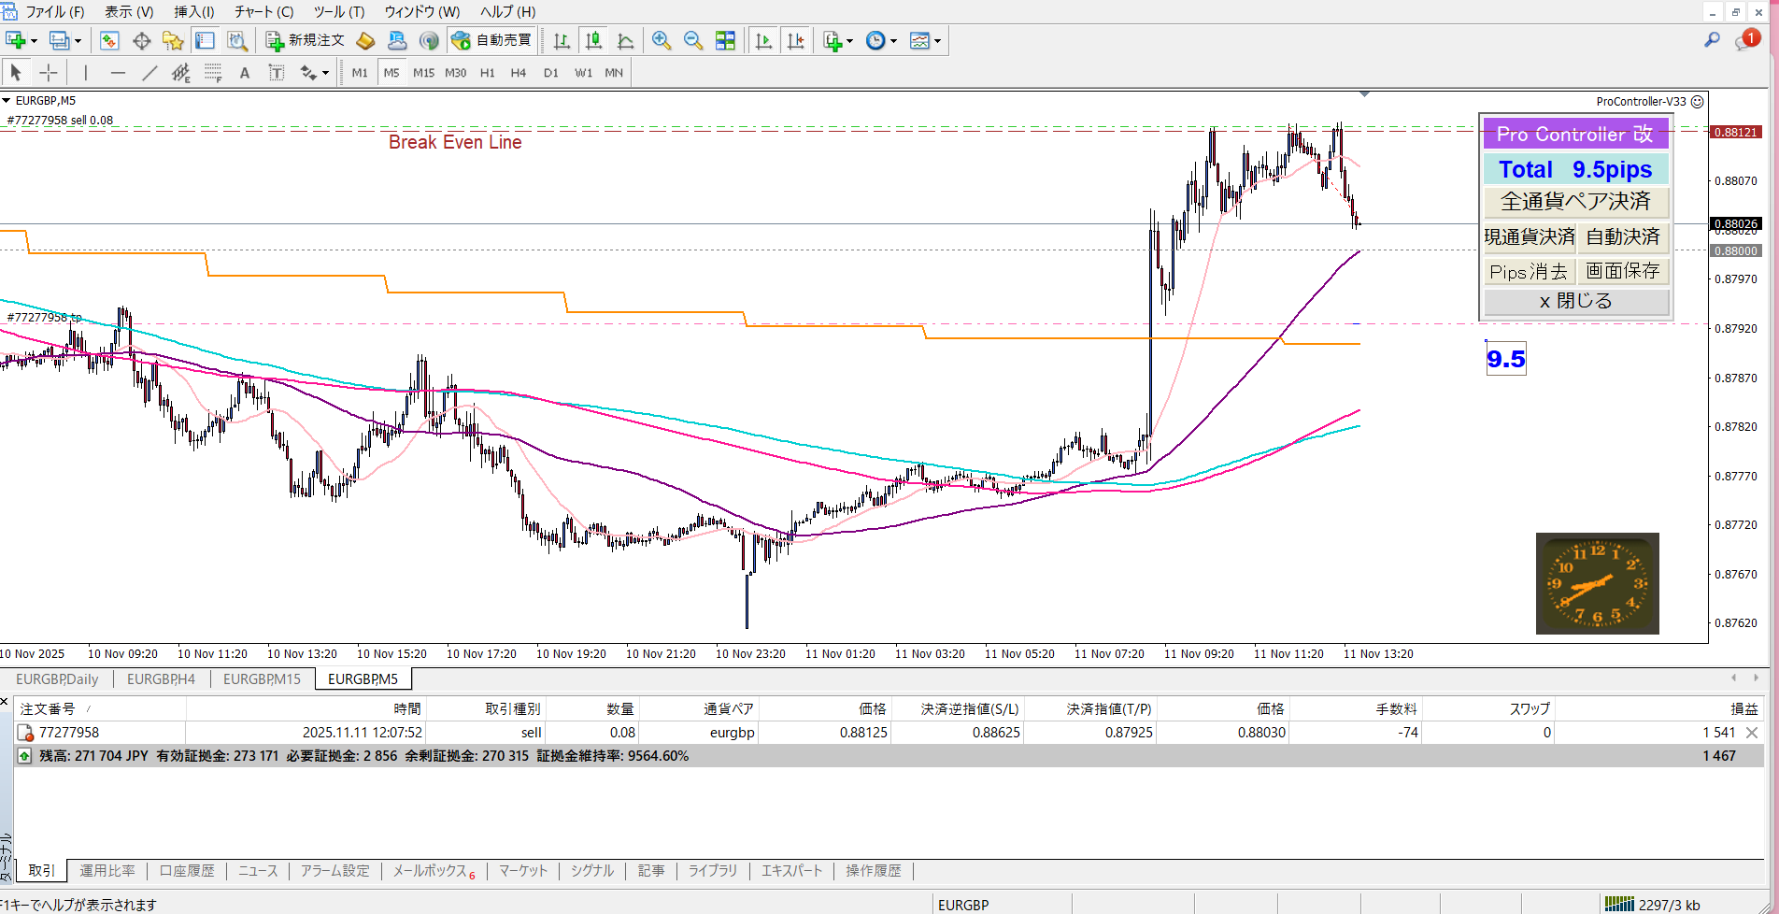Close order 77277958 with the row X
Viewport: 1779px width, 914px height.
[x=1752, y=733]
